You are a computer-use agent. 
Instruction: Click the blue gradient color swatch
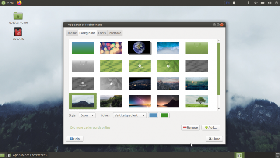(x=153, y=115)
